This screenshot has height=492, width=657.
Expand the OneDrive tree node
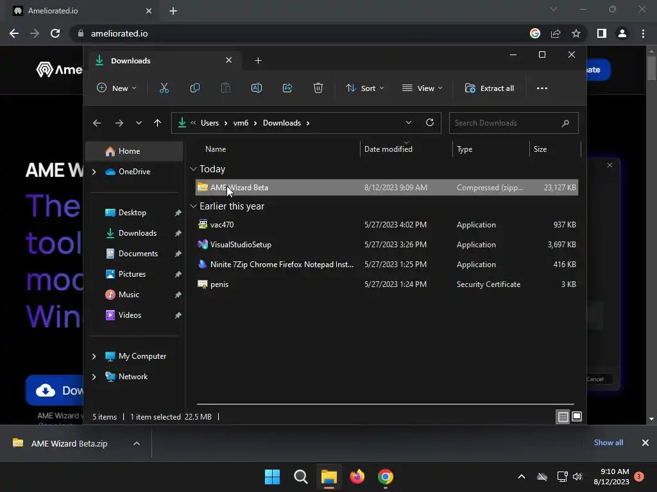click(x=94, y=172)
